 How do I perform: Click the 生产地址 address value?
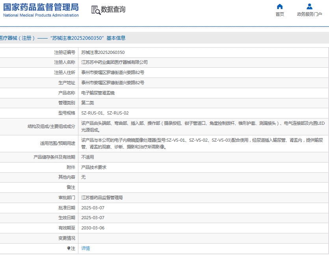[x=113, y=83]
